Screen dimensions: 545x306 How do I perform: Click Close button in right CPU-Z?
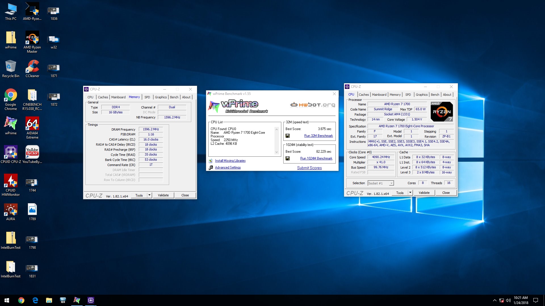pyautogui.click(x=446, y=193)
